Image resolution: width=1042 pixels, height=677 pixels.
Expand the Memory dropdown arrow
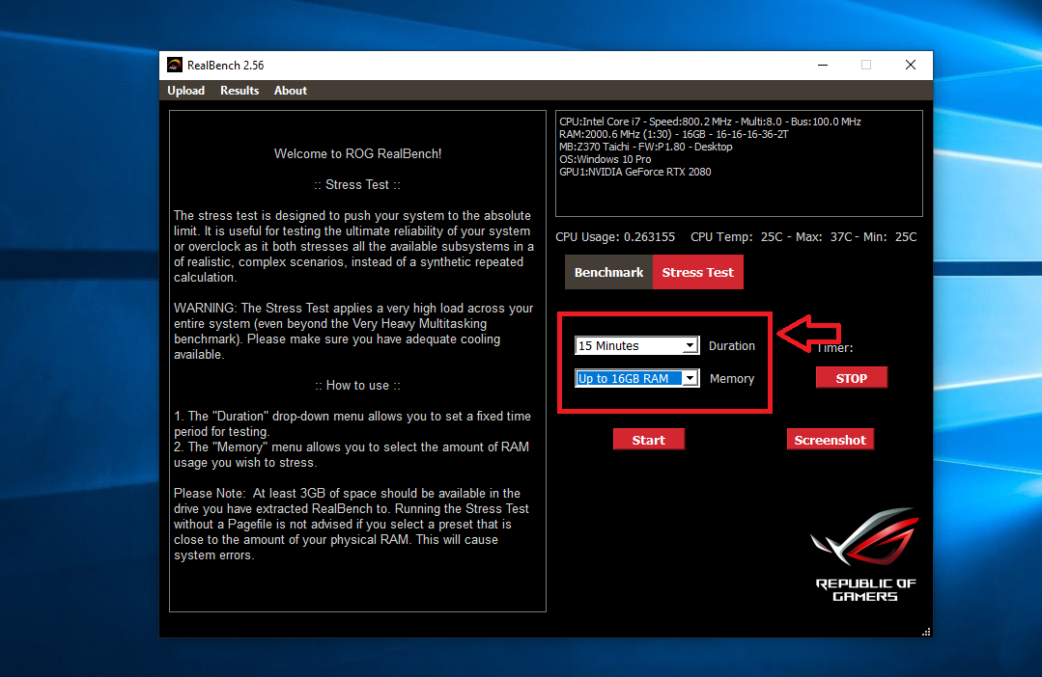pyautogui.click(x=690, y=378)
